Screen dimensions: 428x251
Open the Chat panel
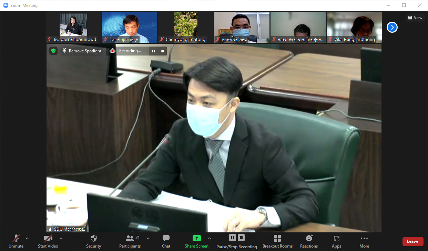click(166, 241)
